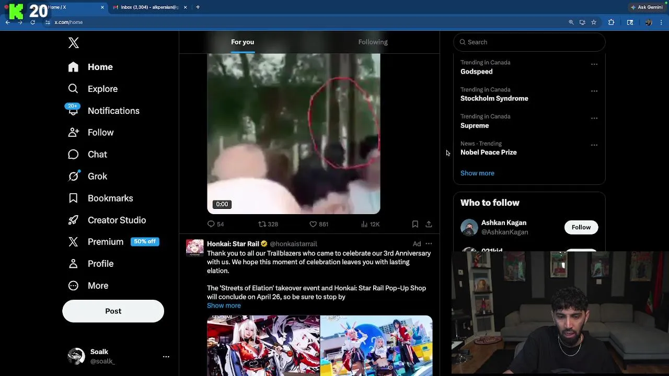Click browser back arrow
This screenshot has width=669, height=376.
pos(8,22)
